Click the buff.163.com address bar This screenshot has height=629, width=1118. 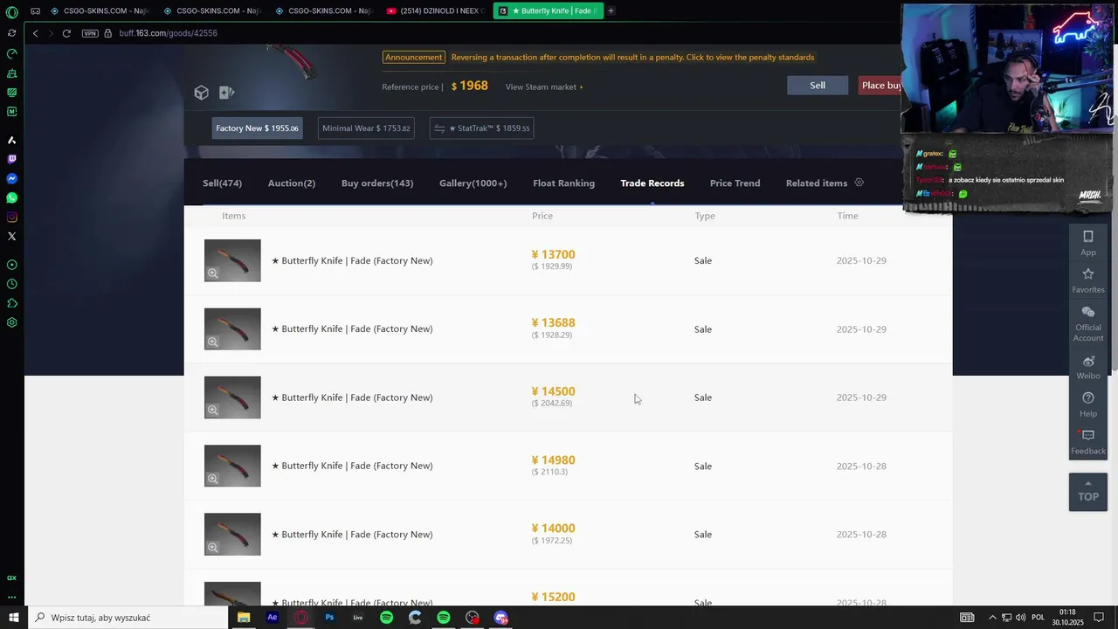coord(169,33)
